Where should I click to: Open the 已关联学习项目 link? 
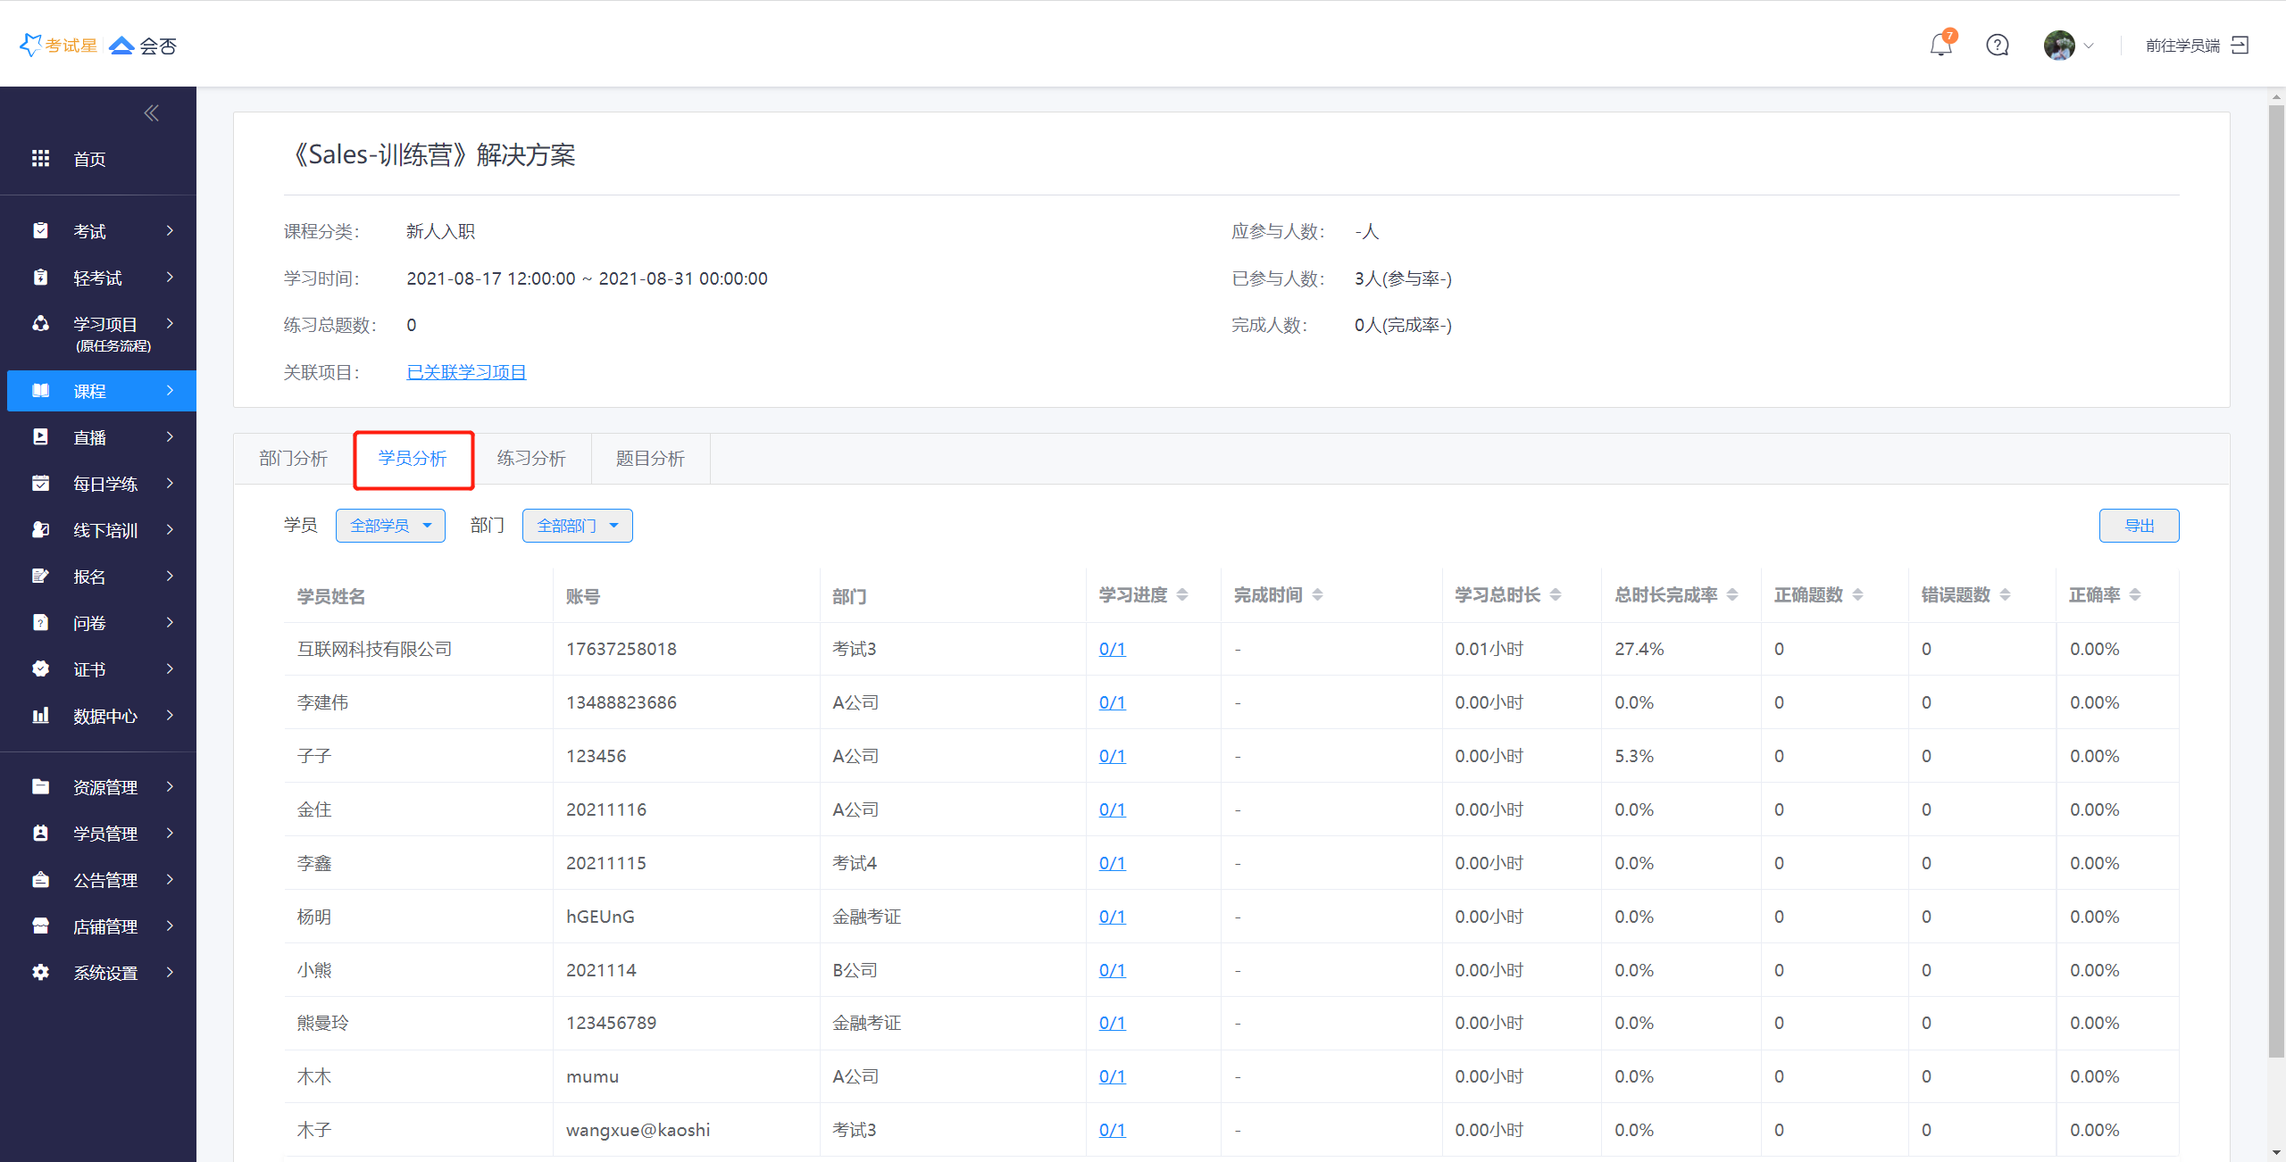point(466,372)
